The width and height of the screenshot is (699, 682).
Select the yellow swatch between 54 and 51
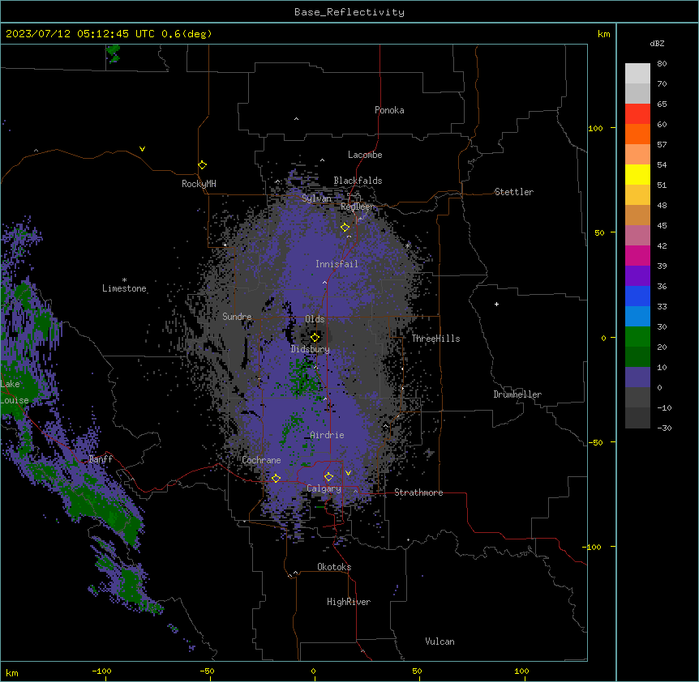point(637,174)
